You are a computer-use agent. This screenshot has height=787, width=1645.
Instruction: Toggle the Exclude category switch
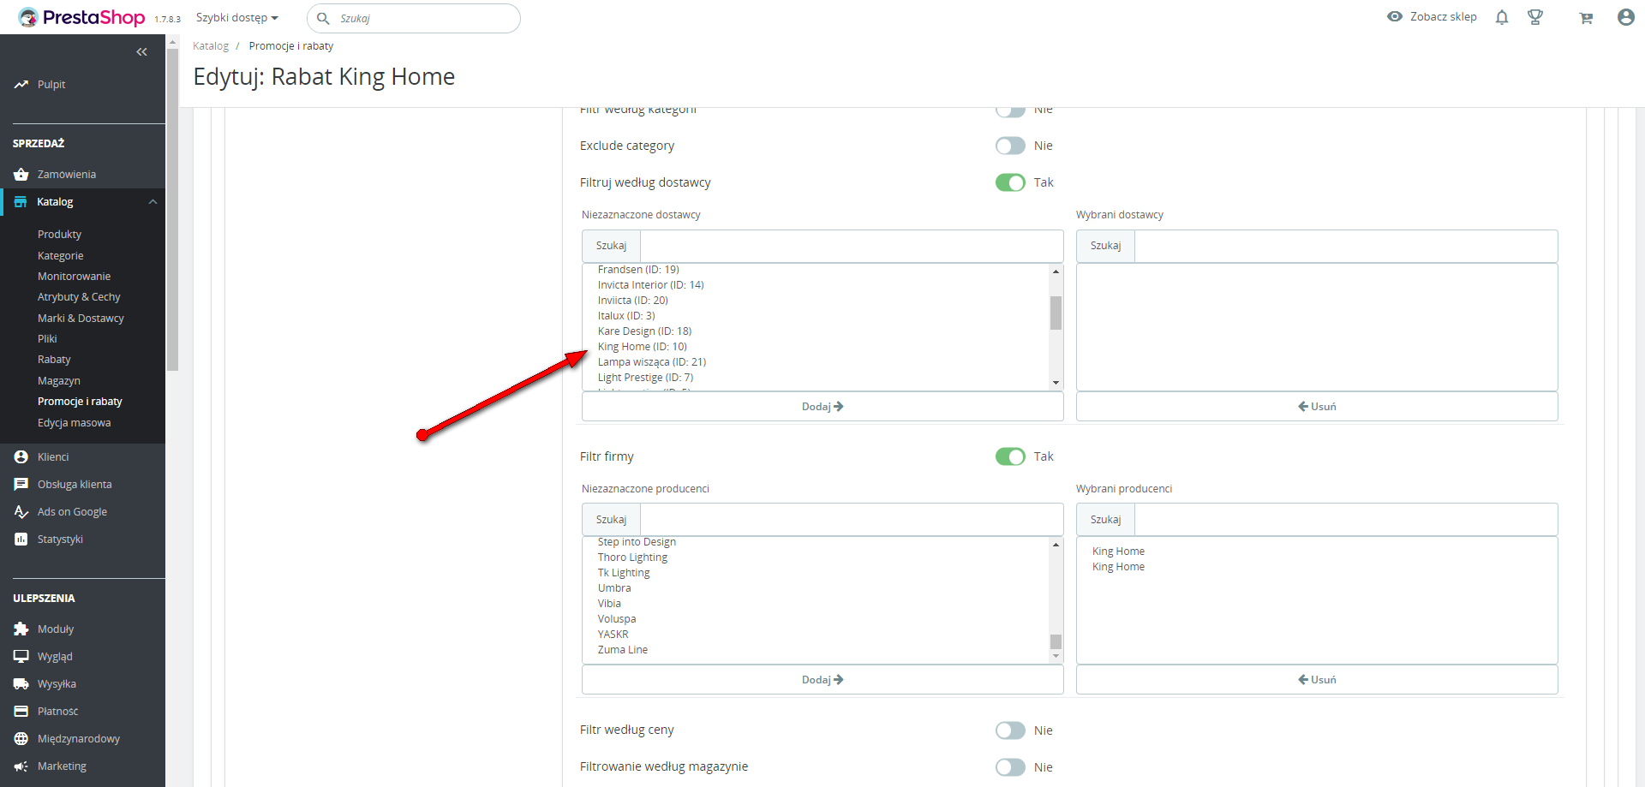(1010, 146)
